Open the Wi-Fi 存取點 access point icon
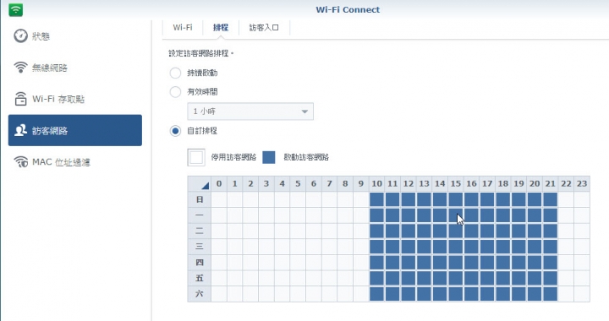Screen dimensions: 609x321 [20, 99]
